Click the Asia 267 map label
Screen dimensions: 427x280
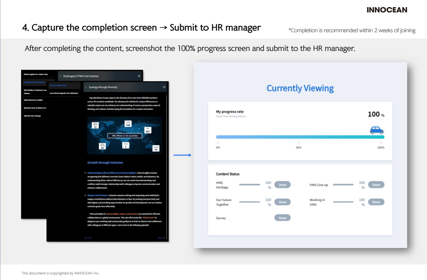coord(148,130)
